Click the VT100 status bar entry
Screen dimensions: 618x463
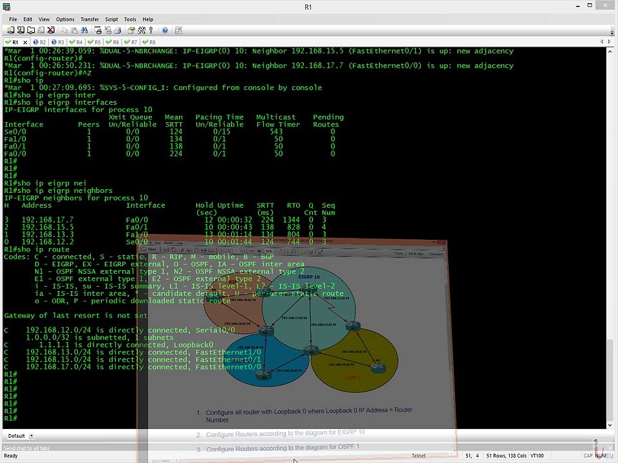(537, 456)
